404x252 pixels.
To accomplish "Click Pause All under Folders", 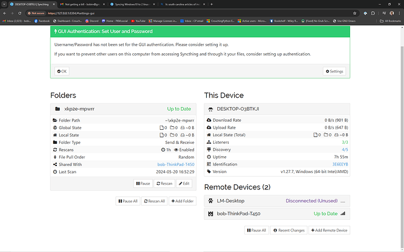I will (128, 201).
